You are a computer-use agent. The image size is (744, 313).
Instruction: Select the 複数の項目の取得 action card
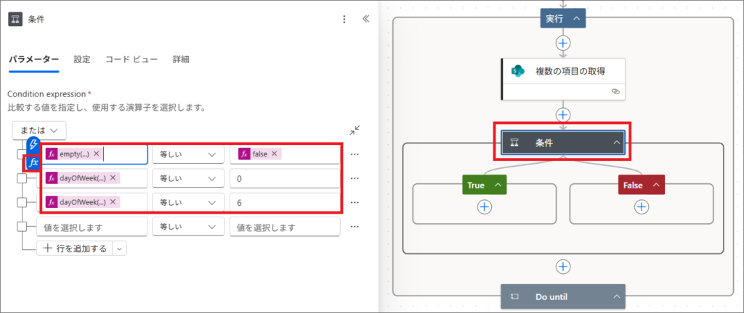pos(563,71)
